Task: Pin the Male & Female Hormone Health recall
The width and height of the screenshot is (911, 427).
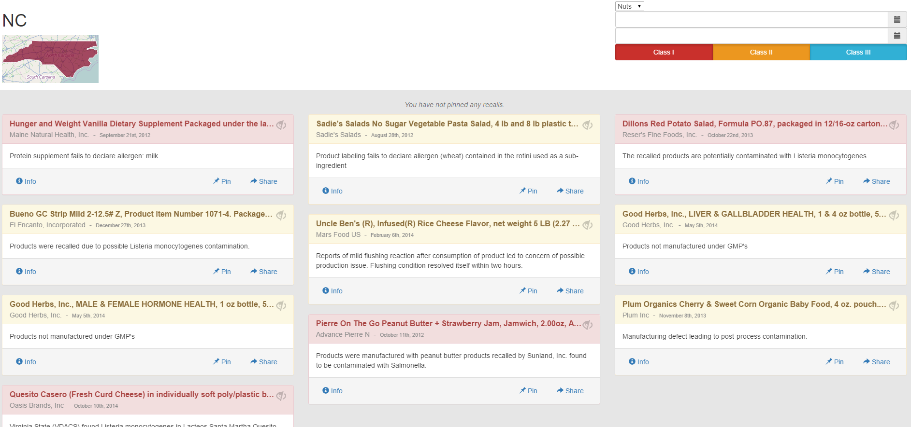Action: (222, 362)
